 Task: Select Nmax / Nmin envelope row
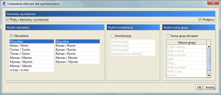32,46
